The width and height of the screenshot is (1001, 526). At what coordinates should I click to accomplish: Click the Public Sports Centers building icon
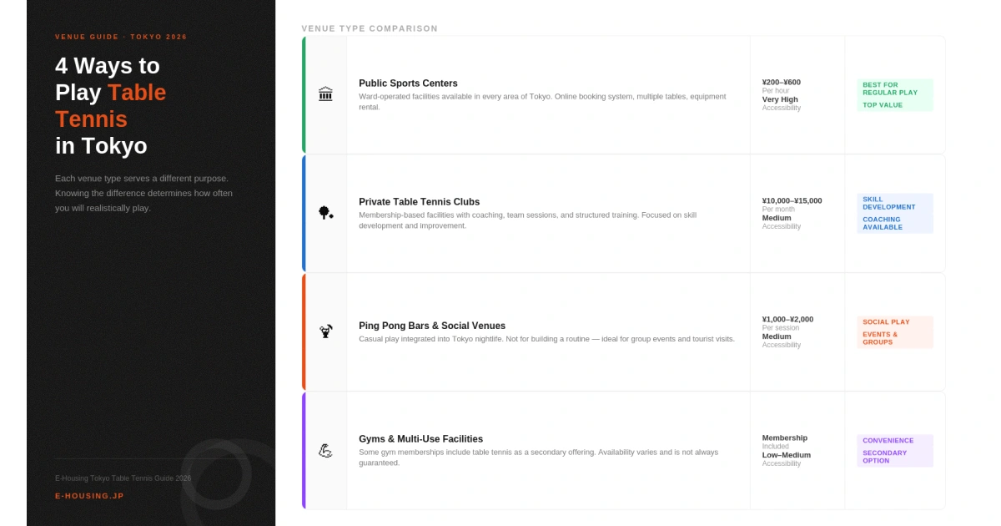click(325, 94)
